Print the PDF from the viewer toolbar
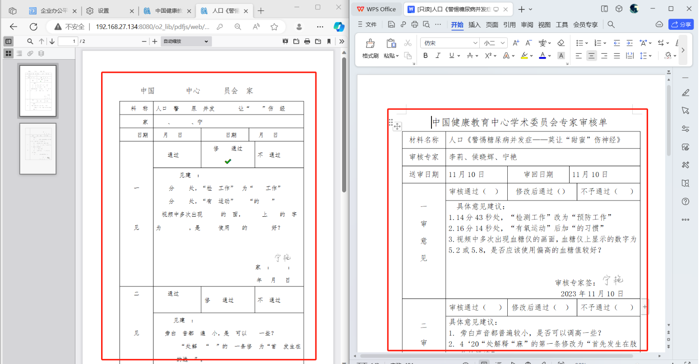Screen dimensions: 700x364 (x=307, y=42)
